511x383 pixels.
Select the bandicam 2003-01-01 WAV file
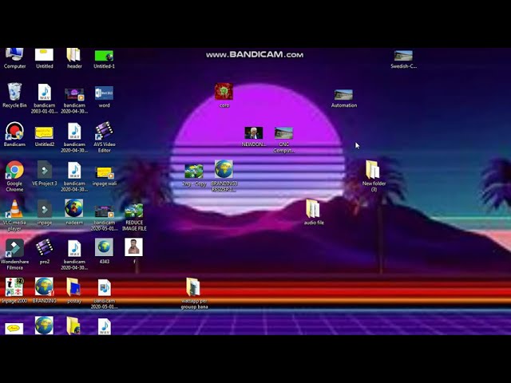(x=45, y=98)
